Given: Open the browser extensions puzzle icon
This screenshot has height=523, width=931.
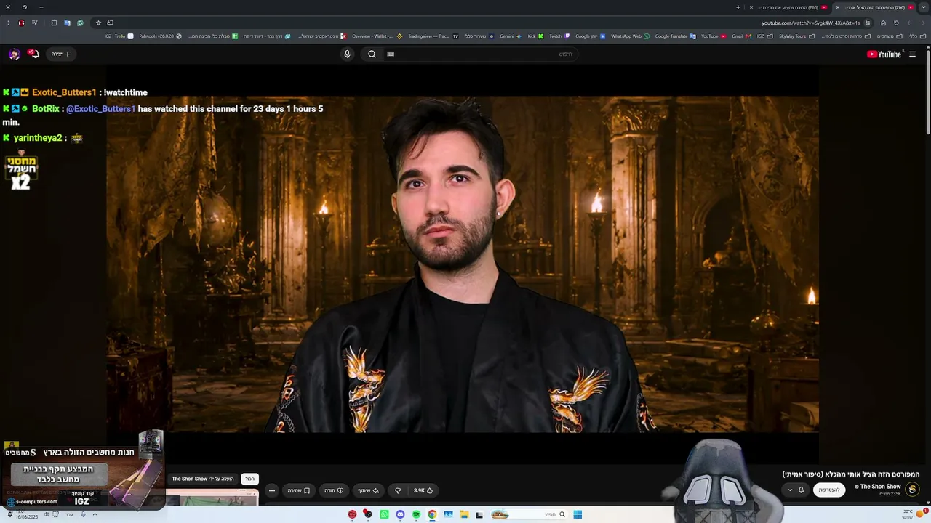Looking at the screenshot, I should 54,23.
